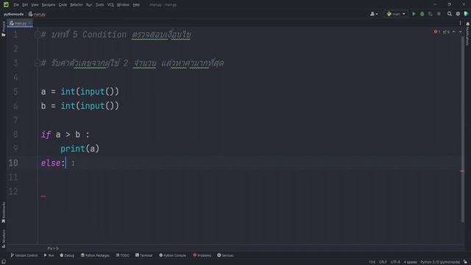Image resolution: width=471 pixels, height=265 pixels.
Task: Open the TODO tool window
Action: point(123,255)
